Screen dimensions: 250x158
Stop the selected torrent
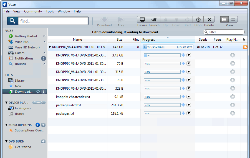pyautogui.click(x=198, y=20)
